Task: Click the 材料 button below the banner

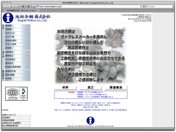Action: [65, 87]
